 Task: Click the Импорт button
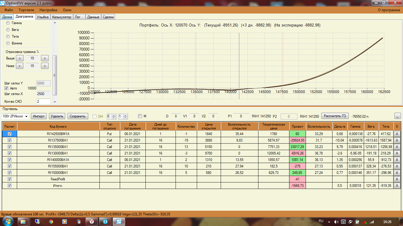tap(39, 116)
